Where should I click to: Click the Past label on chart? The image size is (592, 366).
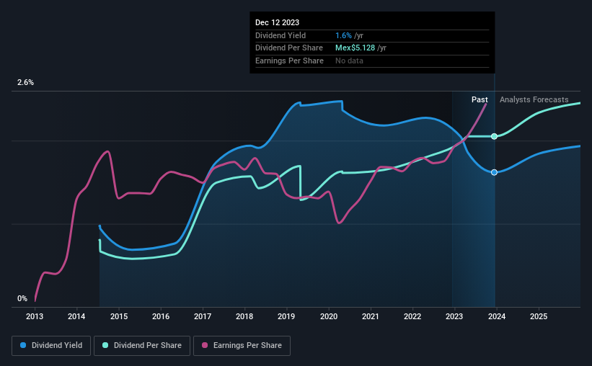point(480,99)
